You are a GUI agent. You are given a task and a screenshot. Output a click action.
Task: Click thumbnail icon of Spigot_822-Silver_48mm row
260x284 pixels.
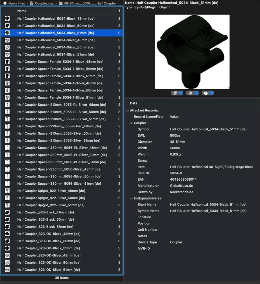point(7,191)
